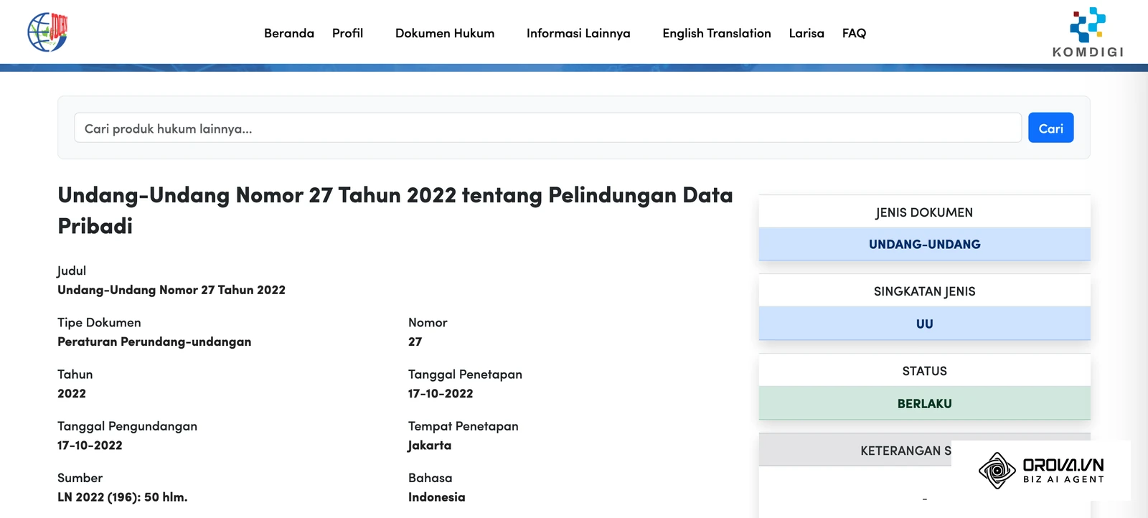Select the UNDANG-UNDANG document type badge
The width and height of the screenshot is (1148, 518).
click(x=924, y=244)
